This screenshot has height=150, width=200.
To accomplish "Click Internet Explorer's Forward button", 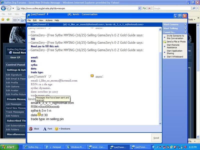I will 9,8.
